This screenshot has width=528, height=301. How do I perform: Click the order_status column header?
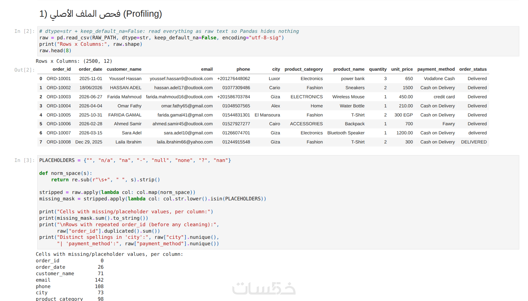pyautogui.click(x=473, y=69)
